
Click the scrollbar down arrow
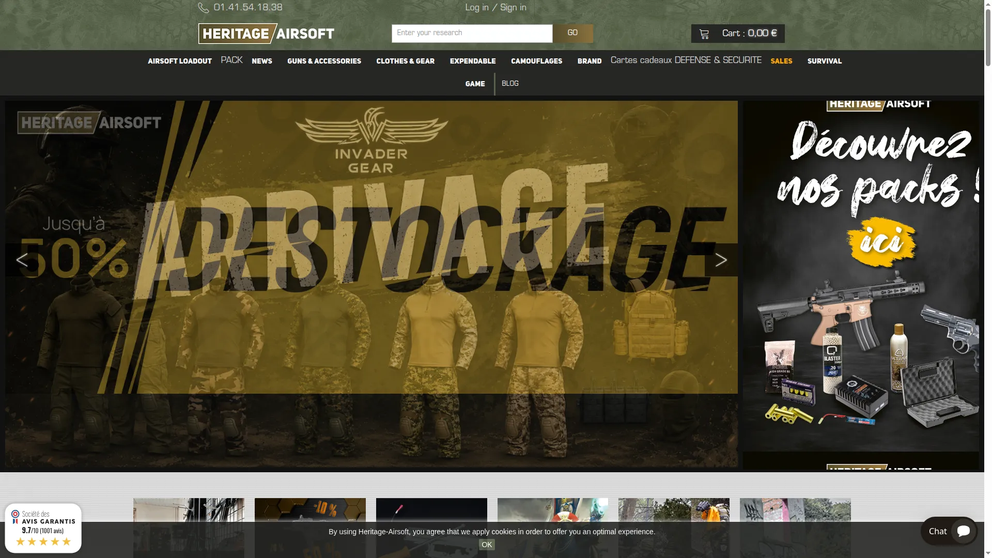pos(988,554)
